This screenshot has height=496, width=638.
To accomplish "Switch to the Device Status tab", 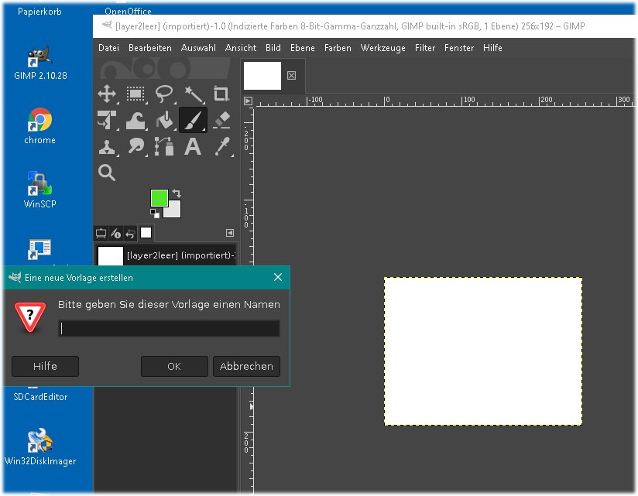I will [116, 234].
